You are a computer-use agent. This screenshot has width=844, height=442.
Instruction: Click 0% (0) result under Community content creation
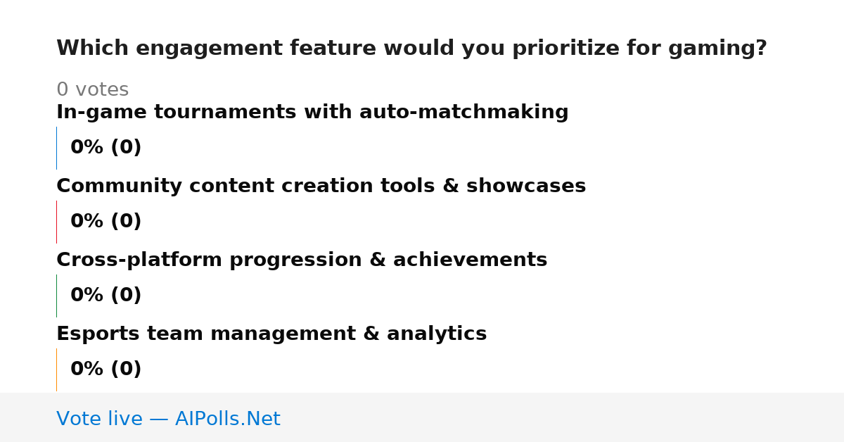tap(106, 222)
